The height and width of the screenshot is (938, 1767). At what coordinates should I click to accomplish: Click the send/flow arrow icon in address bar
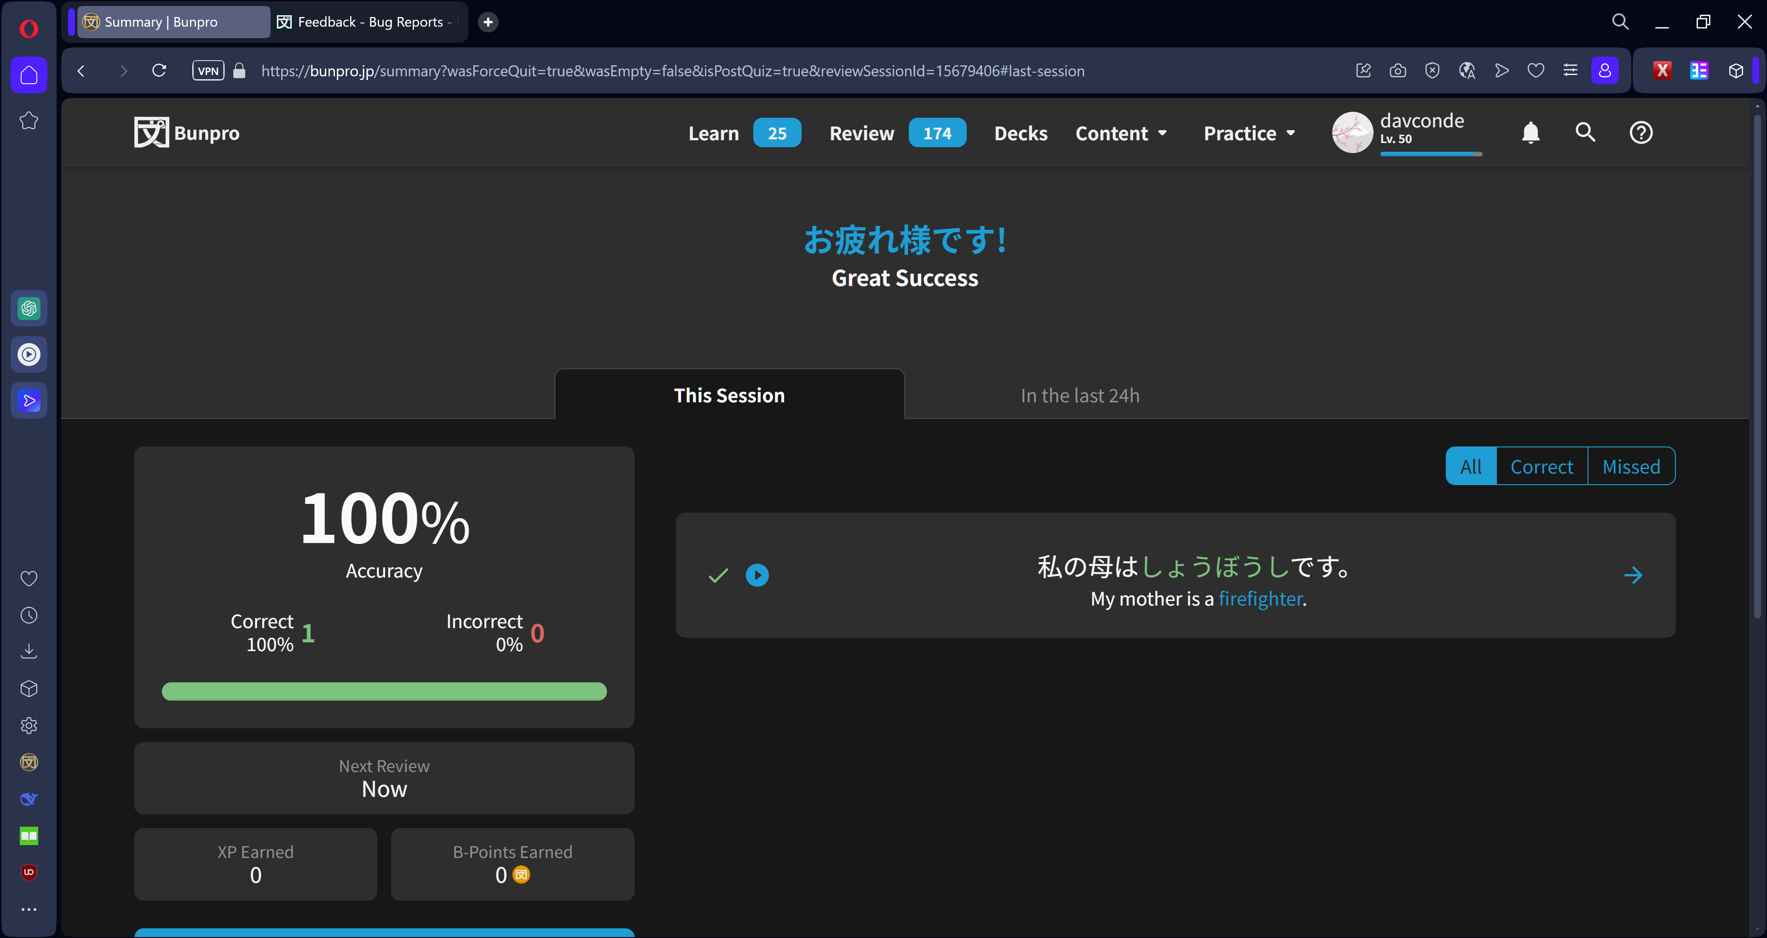[1501, 71]
